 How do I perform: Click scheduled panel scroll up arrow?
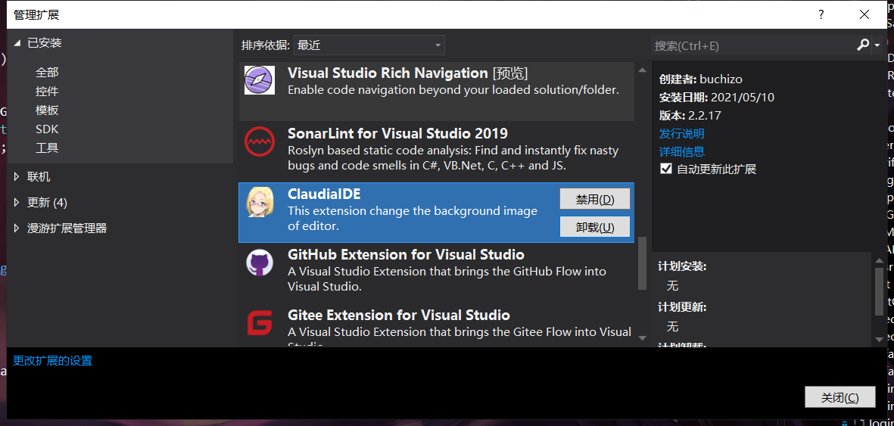[x=879, y=259]
